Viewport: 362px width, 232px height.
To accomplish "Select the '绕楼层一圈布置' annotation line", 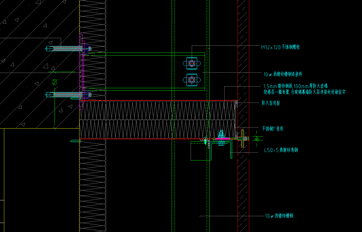I will click(305, 92).
